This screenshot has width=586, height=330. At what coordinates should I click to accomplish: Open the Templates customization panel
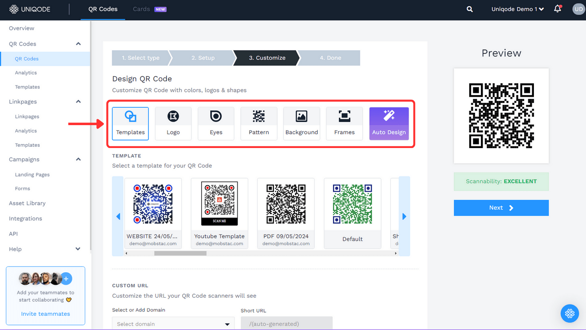point(130,123)
